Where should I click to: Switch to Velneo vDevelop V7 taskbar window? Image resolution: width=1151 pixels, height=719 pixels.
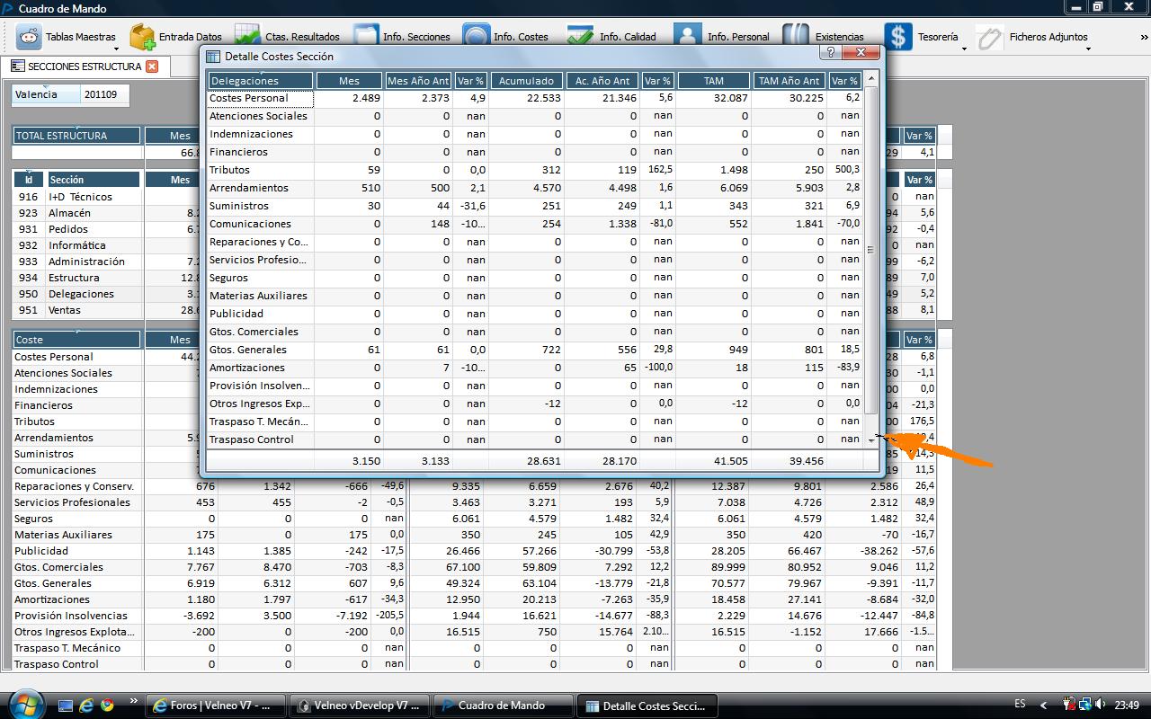click(360, 706)
